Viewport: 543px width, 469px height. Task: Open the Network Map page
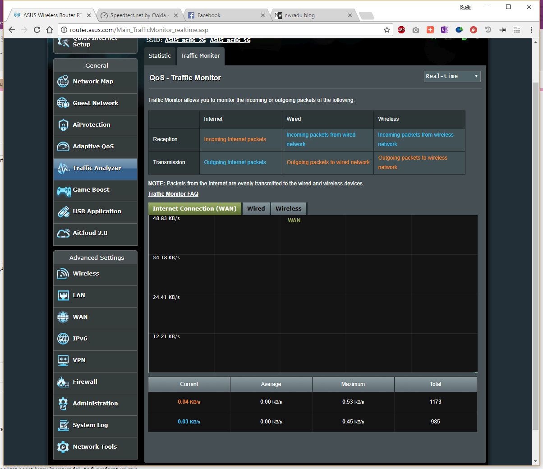[95, 82]
